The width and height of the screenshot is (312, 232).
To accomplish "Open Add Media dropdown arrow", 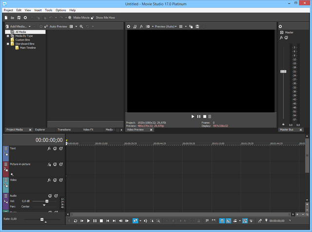I will point(30,26).
